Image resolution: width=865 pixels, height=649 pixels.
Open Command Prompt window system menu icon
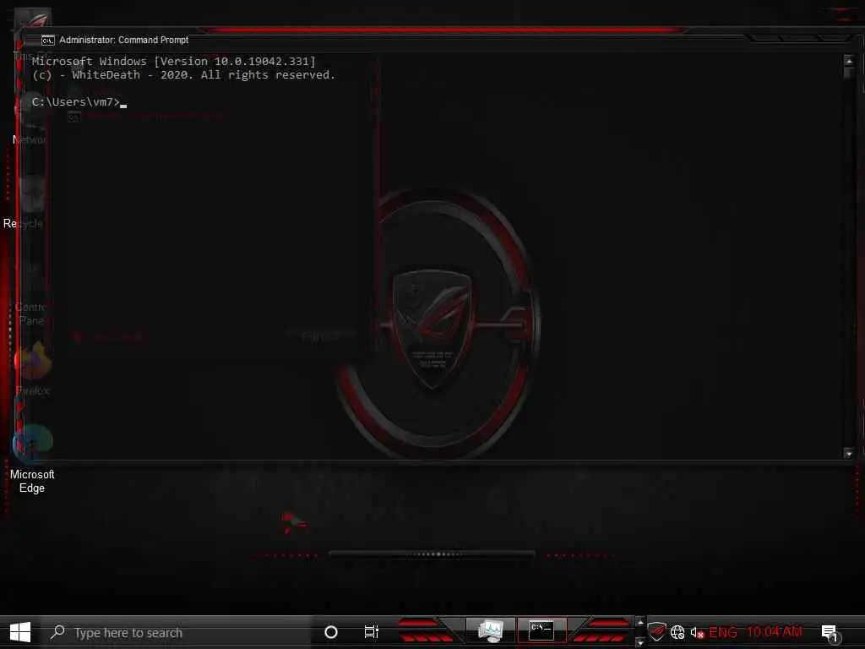(48, 41)
